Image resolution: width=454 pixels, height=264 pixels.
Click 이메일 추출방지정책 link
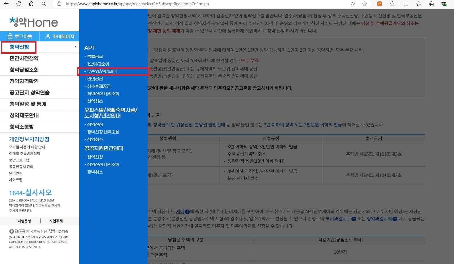coord(25,154)
